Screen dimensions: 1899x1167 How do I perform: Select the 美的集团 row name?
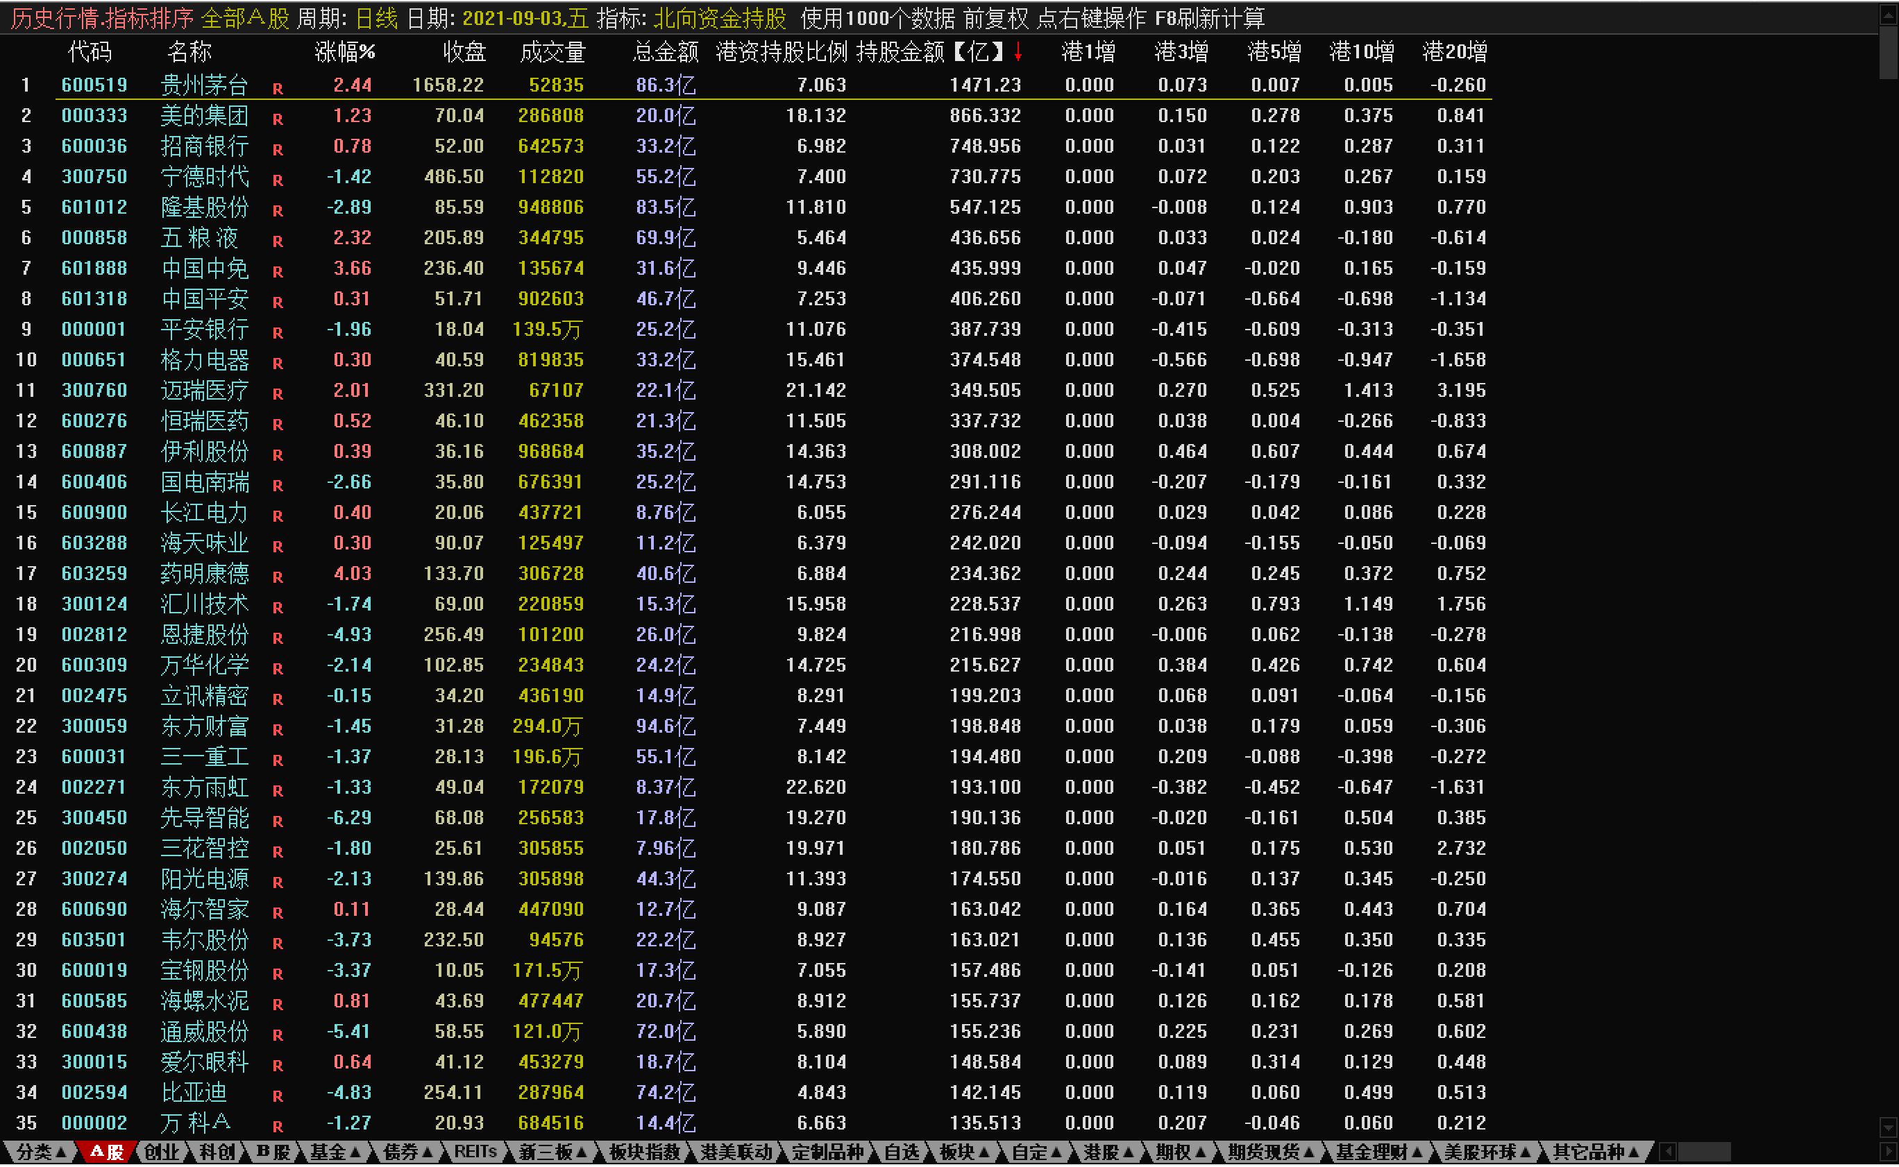(205, 116)
